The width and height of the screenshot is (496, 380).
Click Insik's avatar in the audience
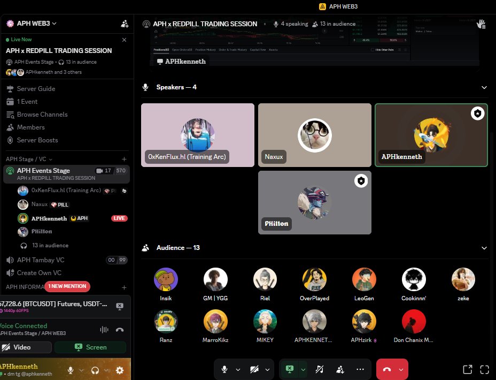166,279
